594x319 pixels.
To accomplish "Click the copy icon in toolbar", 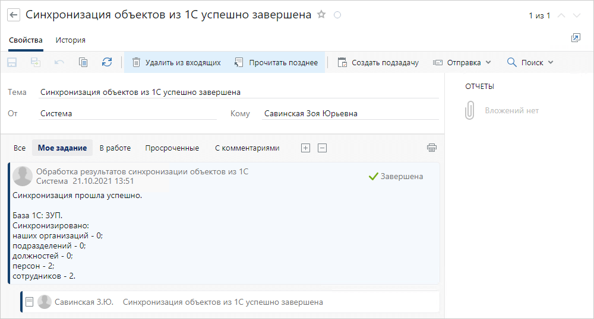I will click(x=83, y=62).
